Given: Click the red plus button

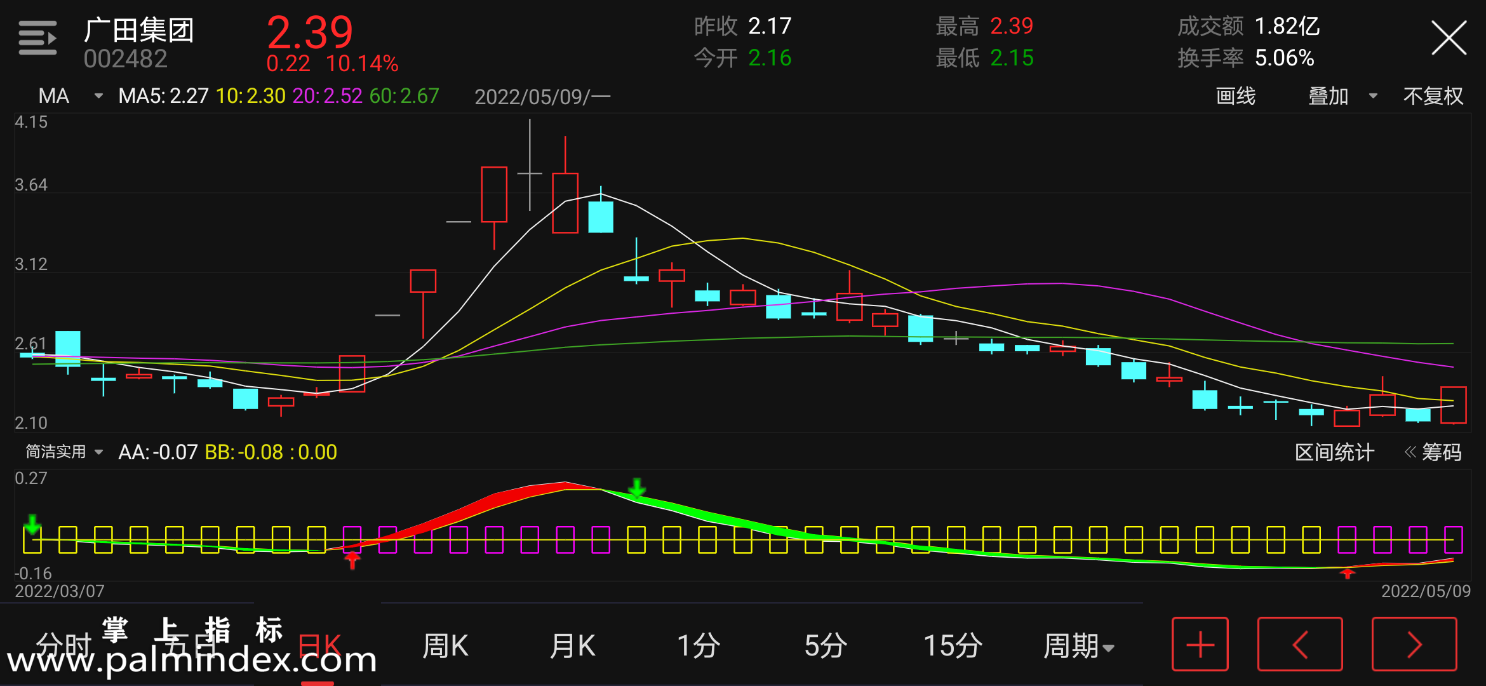Looking at the screenshot, I should [x=1200, y=644].
